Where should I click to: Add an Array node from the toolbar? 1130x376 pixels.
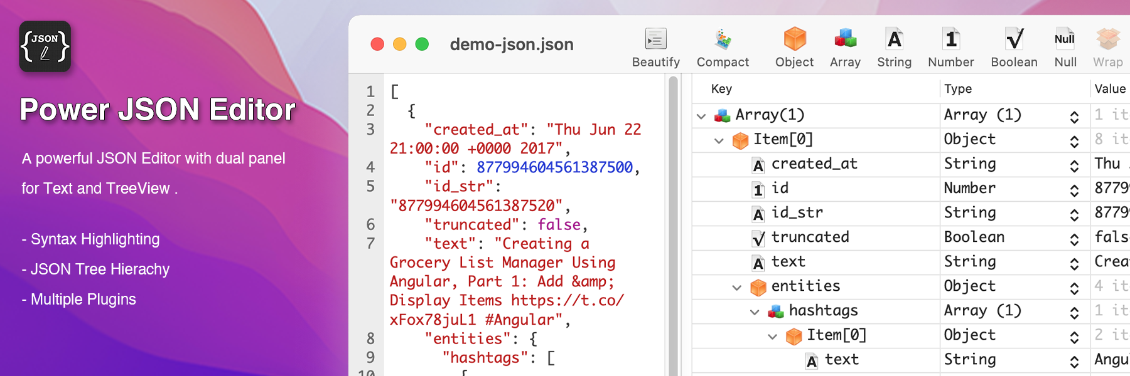pyautogui.click(x=845, y=39)
